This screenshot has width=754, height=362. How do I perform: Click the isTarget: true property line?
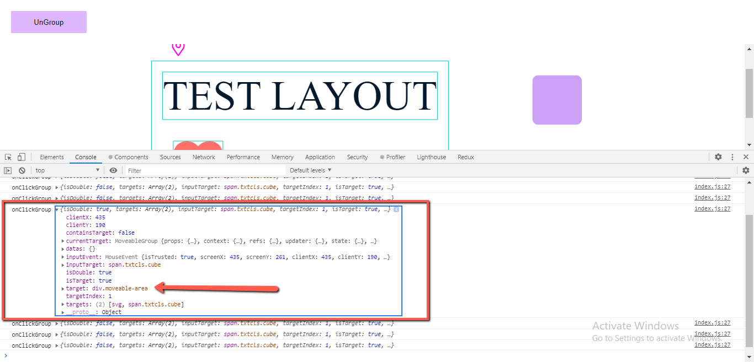[x=89, y=281]
